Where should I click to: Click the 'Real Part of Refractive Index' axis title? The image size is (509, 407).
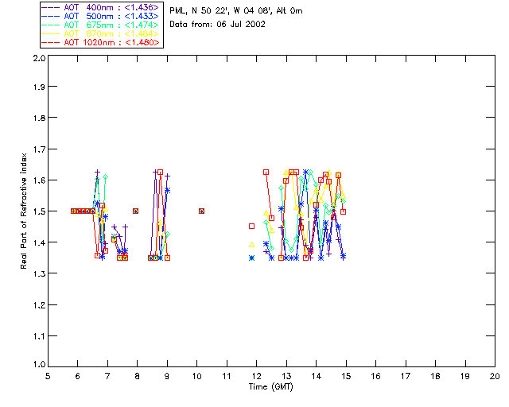[24, 211]
